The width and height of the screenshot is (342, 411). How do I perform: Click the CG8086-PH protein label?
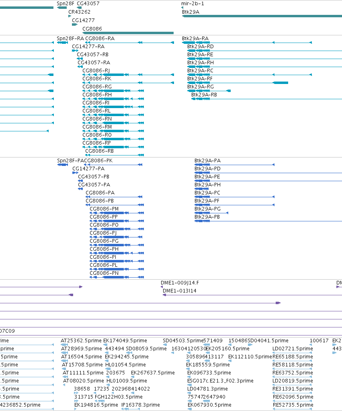[x=104, y=249]
